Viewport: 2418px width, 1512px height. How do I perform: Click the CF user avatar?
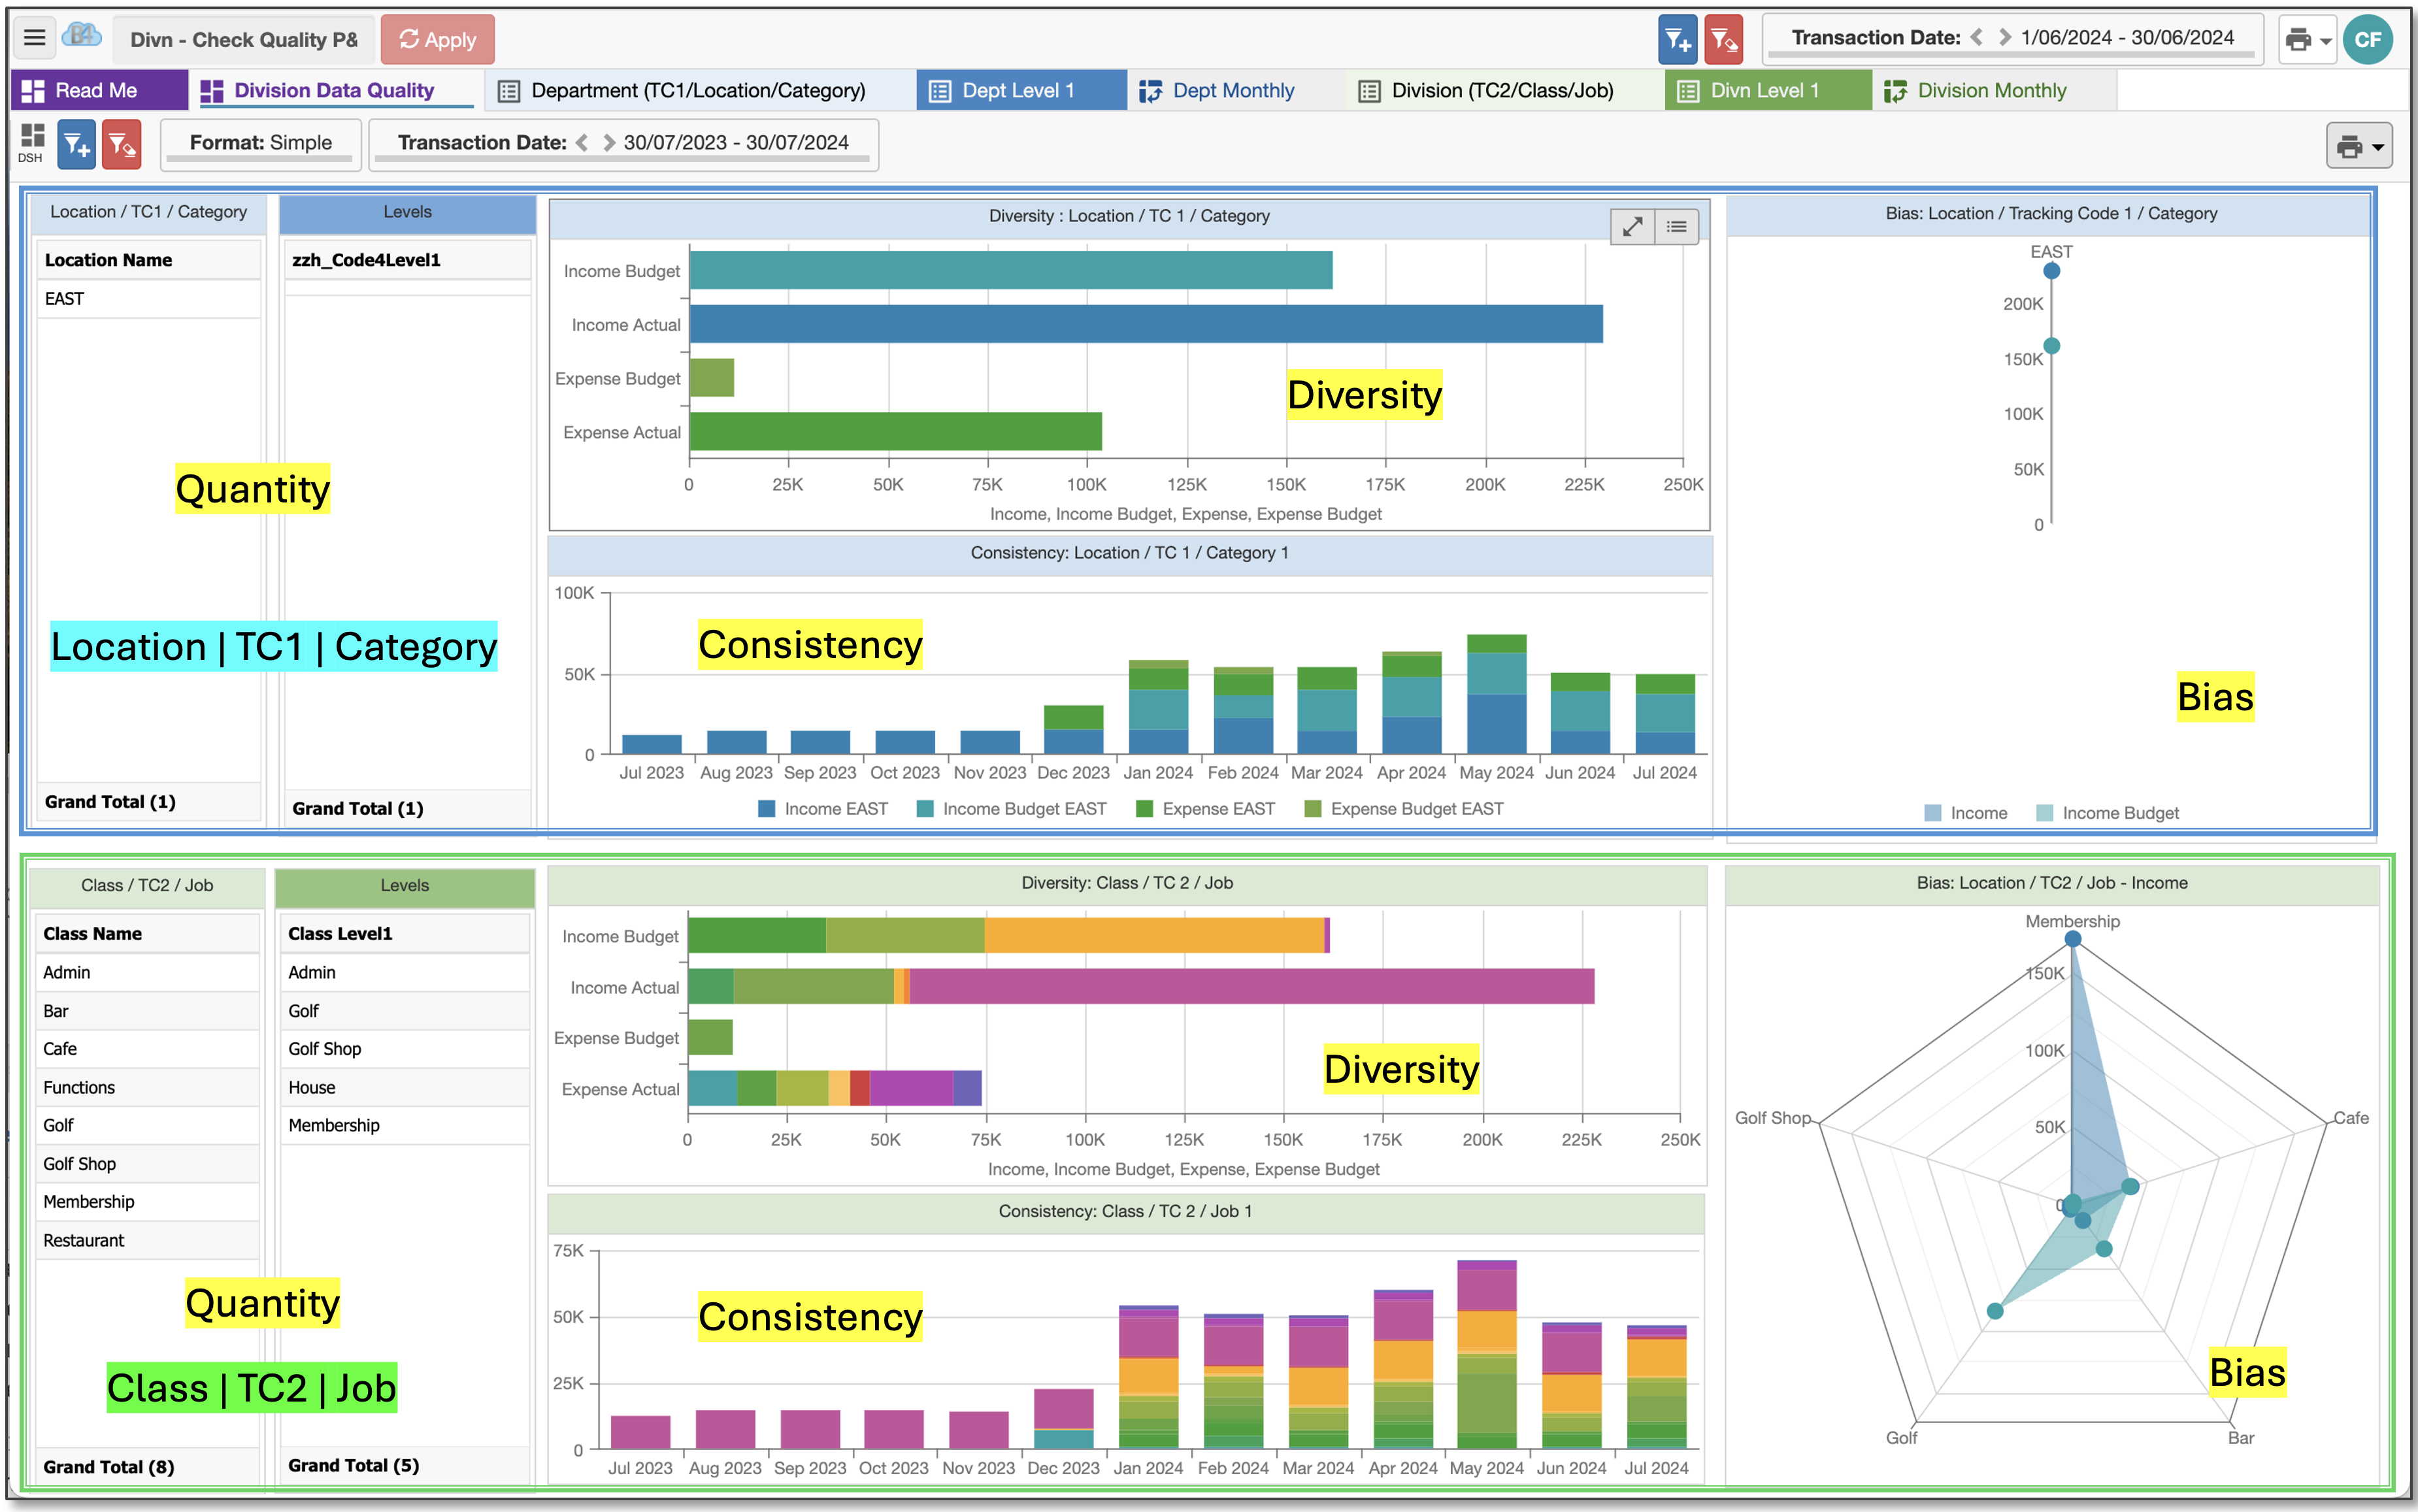point(2367,40)
